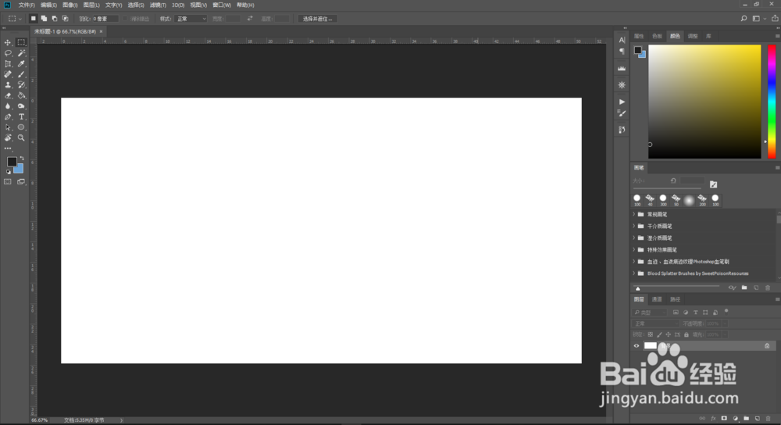Viewport: 781px width, 425px height.
Task: Click foreground color swatch in toolbox
Action: click(12, 162)
